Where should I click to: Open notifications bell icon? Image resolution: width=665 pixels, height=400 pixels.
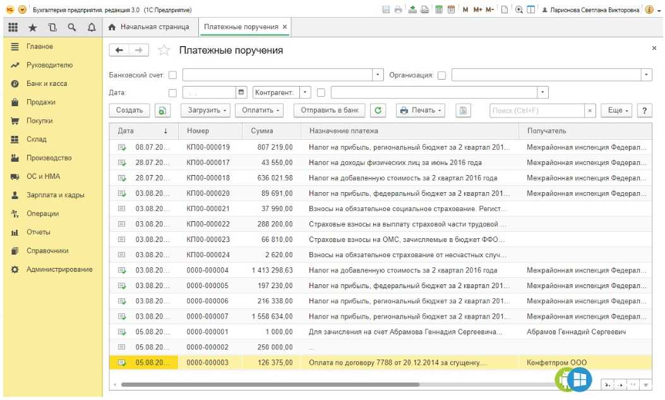(91, 28)
